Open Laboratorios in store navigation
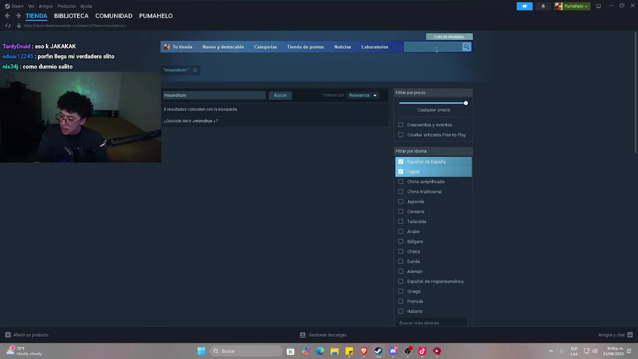638x359 pixels. point(375,47)
